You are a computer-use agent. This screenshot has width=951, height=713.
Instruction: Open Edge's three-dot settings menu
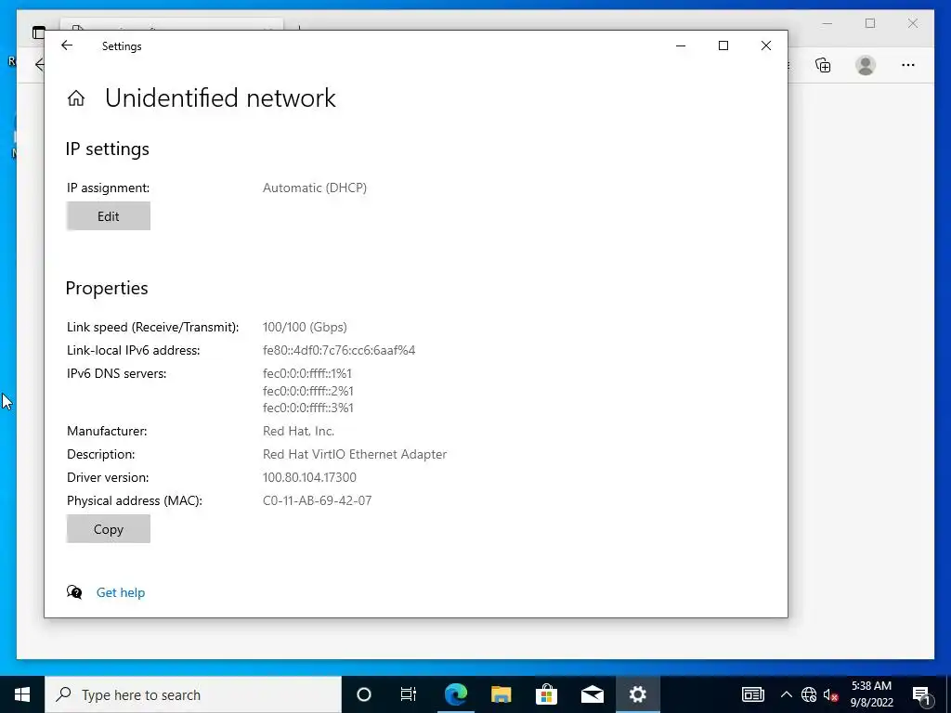[908, 65]
